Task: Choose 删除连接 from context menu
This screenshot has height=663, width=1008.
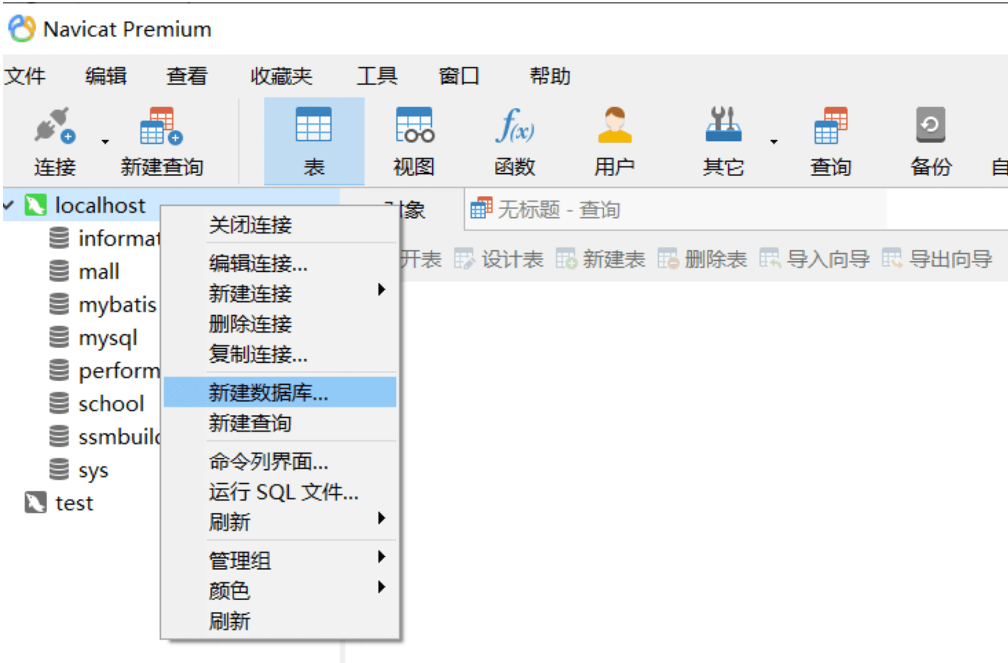Action: tap(280, 324)
